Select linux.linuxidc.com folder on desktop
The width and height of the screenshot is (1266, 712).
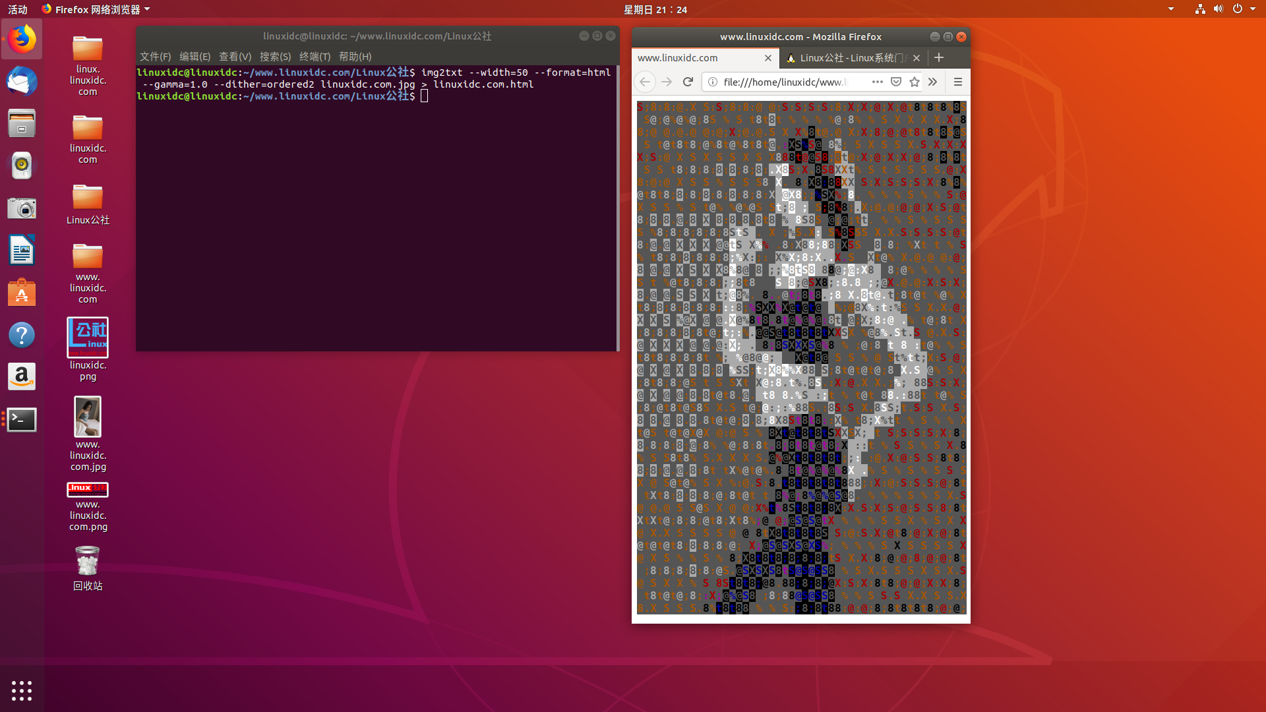pyautogui.click(x=88, y=66)
